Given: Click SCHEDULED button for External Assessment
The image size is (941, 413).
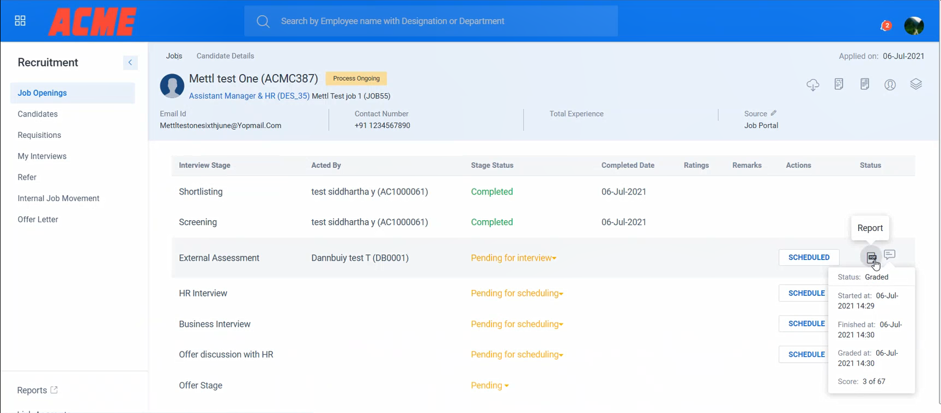Looking at the screenshot, I should click(809, 257).
